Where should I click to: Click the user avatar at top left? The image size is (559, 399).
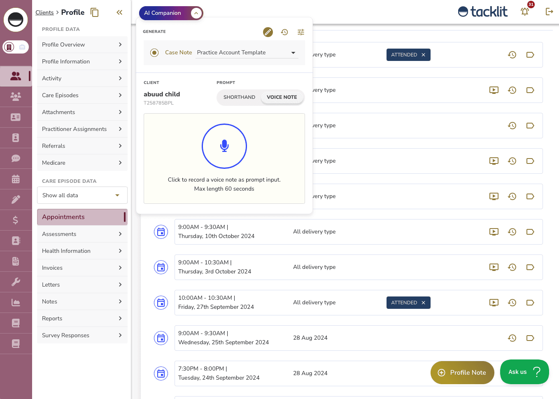pyautogui.click(x=16, y=20)
